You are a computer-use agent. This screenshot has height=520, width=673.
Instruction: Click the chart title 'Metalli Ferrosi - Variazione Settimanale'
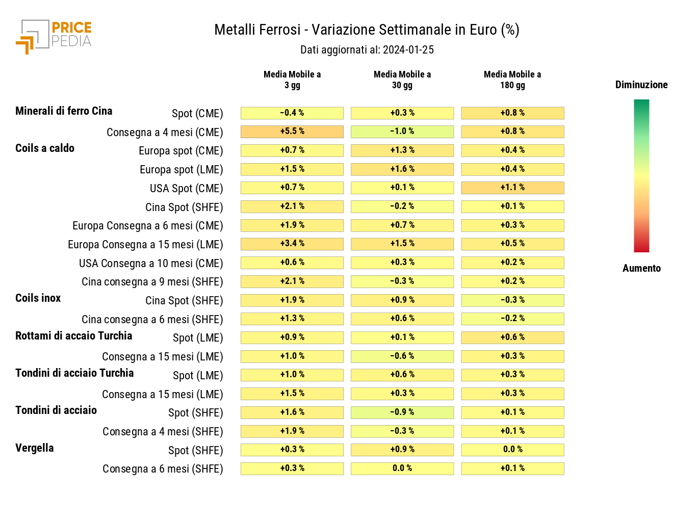tap(355, 30)
